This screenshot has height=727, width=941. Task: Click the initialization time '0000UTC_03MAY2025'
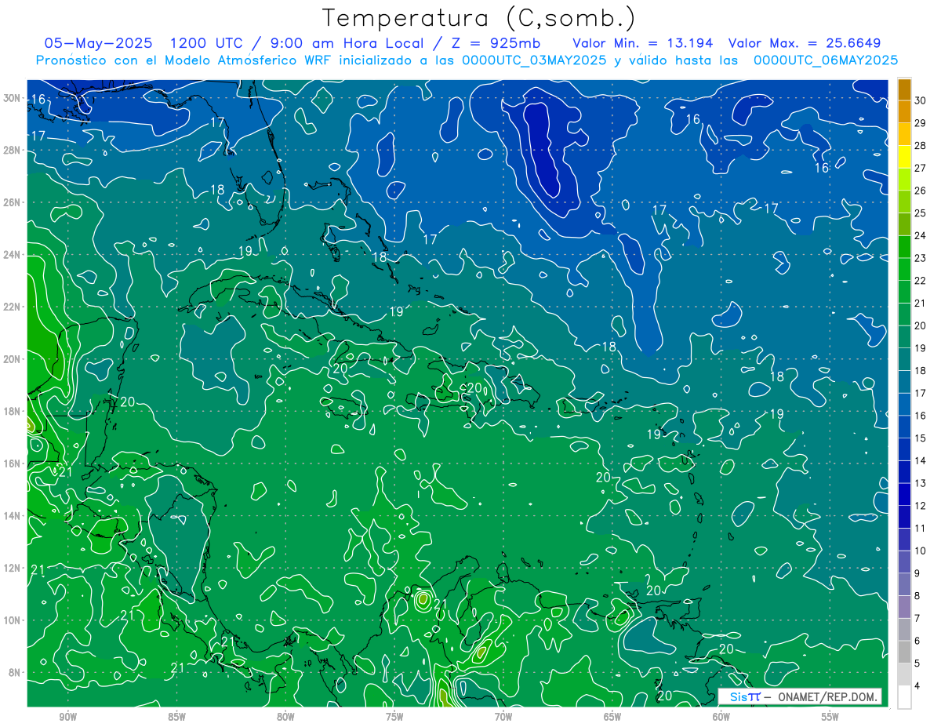click(534, 60)
